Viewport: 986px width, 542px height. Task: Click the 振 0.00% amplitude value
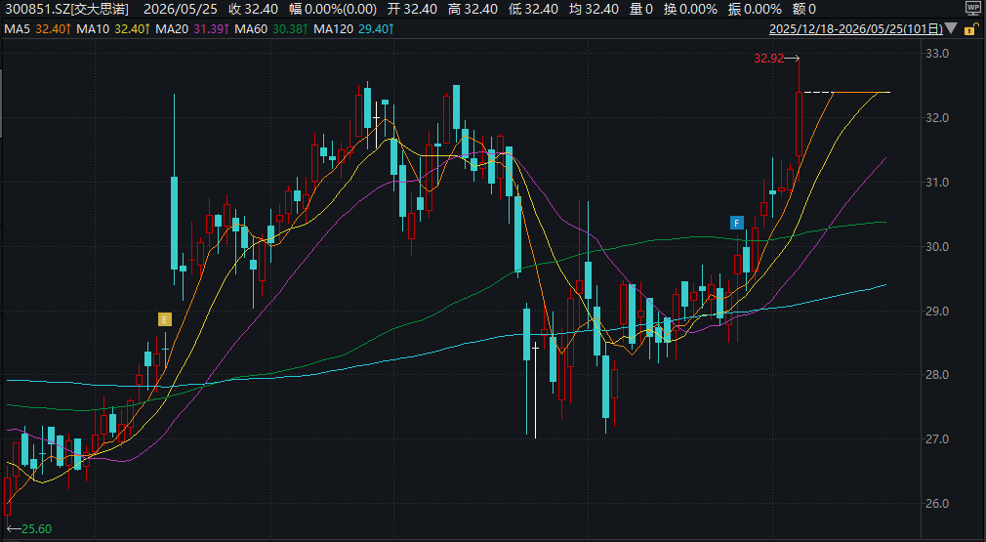tap(755, 9)
